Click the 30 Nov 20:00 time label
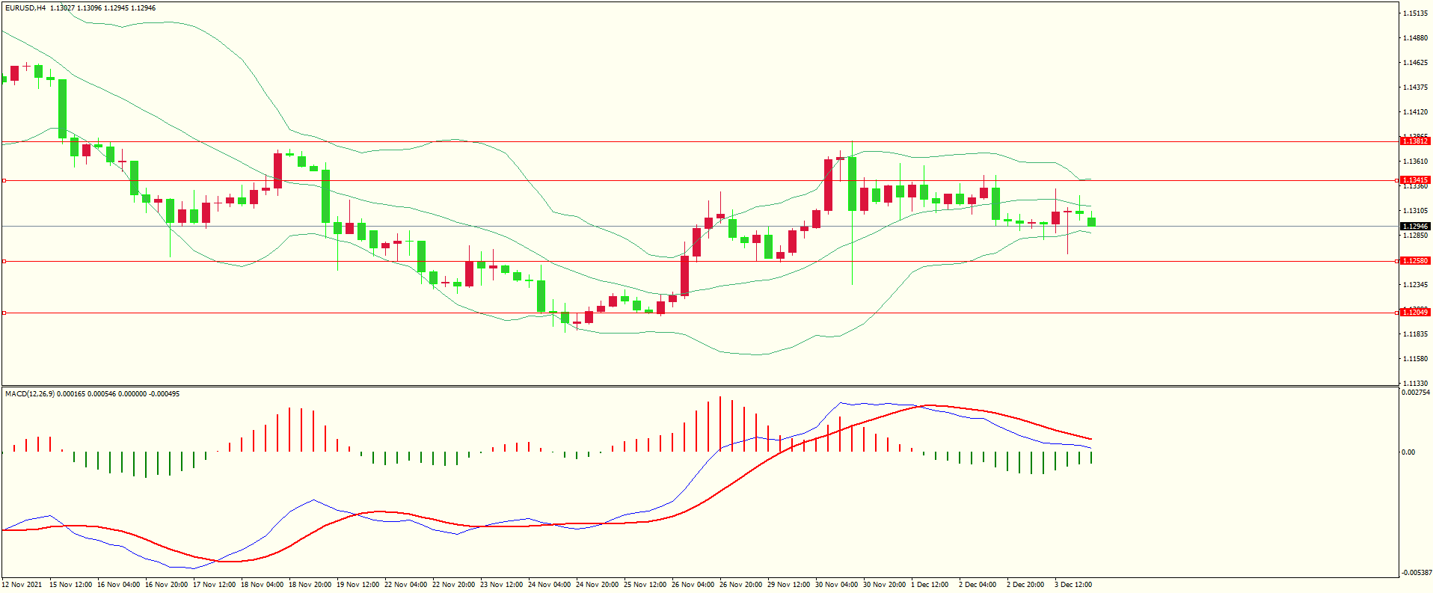 (885, 585)
